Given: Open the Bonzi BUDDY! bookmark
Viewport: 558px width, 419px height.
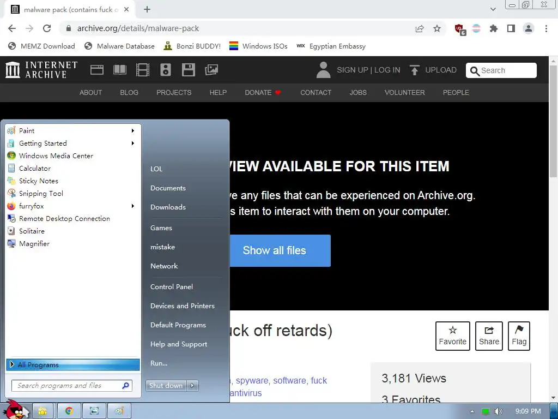Looking at the screenshot, I should (x=192, y=46).
